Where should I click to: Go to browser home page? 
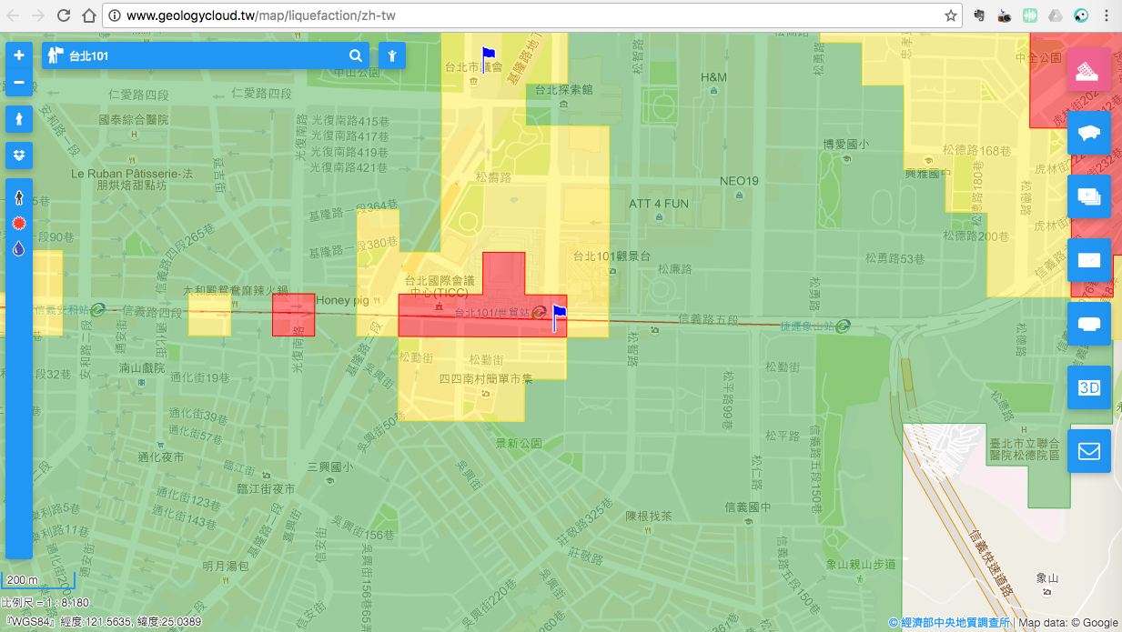(x=89, y=15)
